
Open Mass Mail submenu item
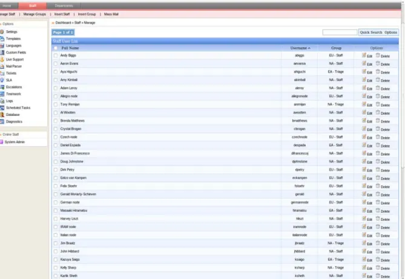pos(111,14)
